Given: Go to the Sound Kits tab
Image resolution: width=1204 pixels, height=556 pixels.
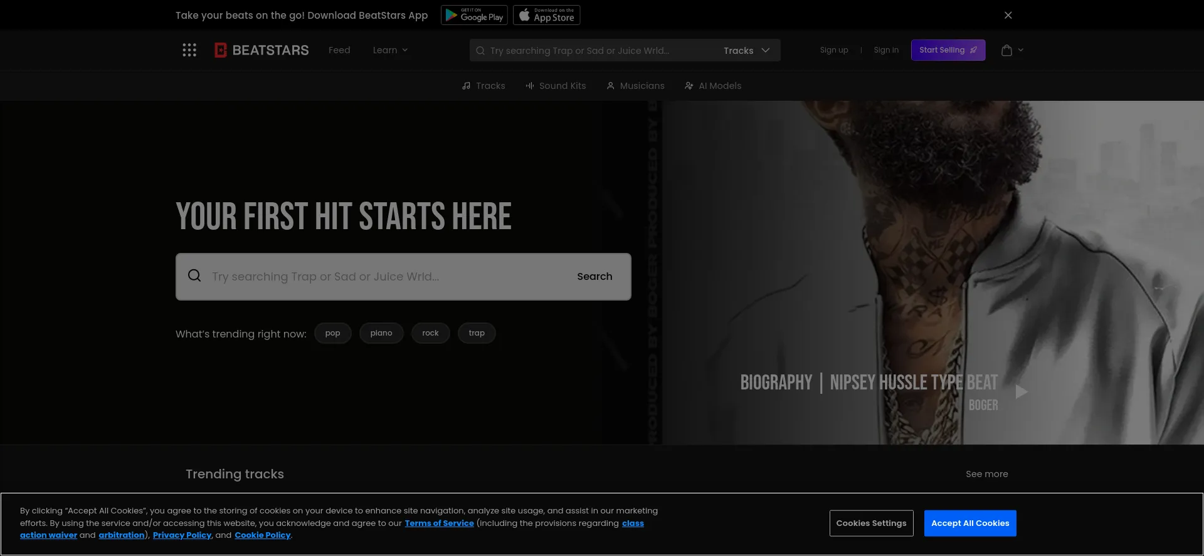Looking at the screenshot, I should [556, 86].
